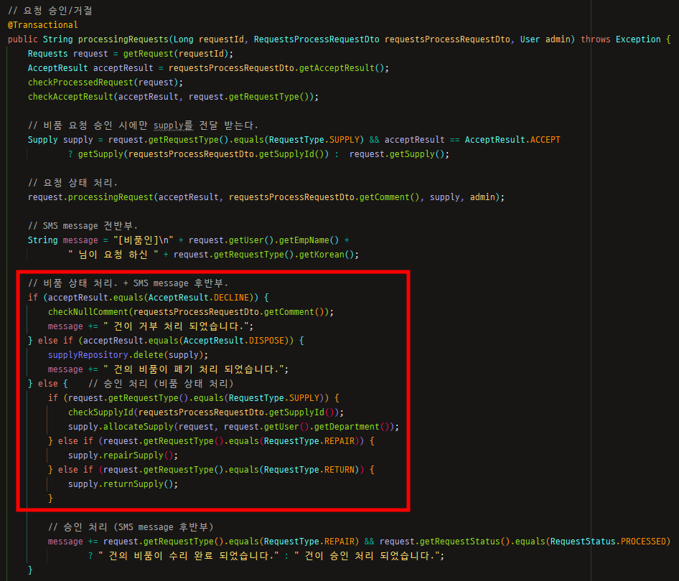The height and width of the screenshot is (581, 679).
Task: Click the @Transactional annotation
Action: 43,24
